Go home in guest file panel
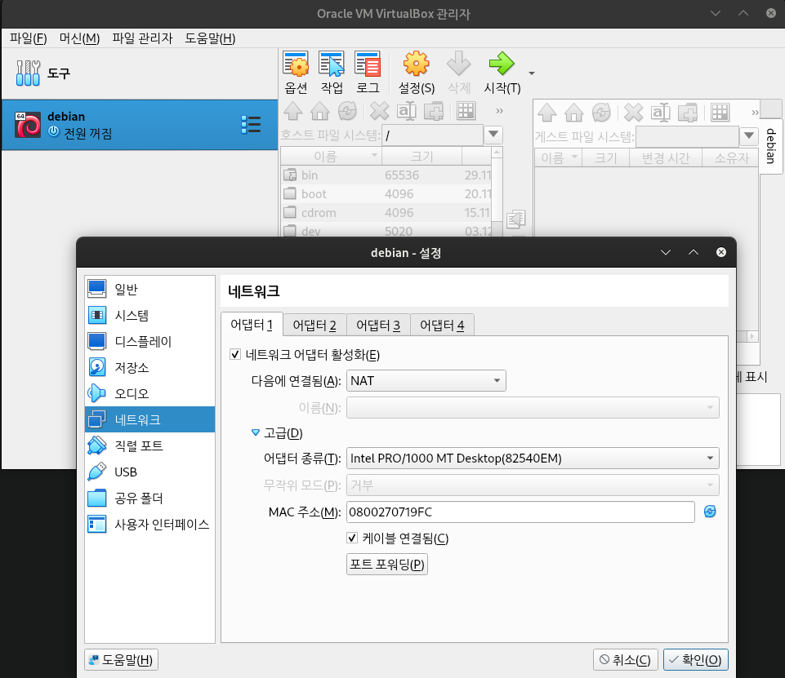Viewport: 785px width, 678px height. click(574, 113)
